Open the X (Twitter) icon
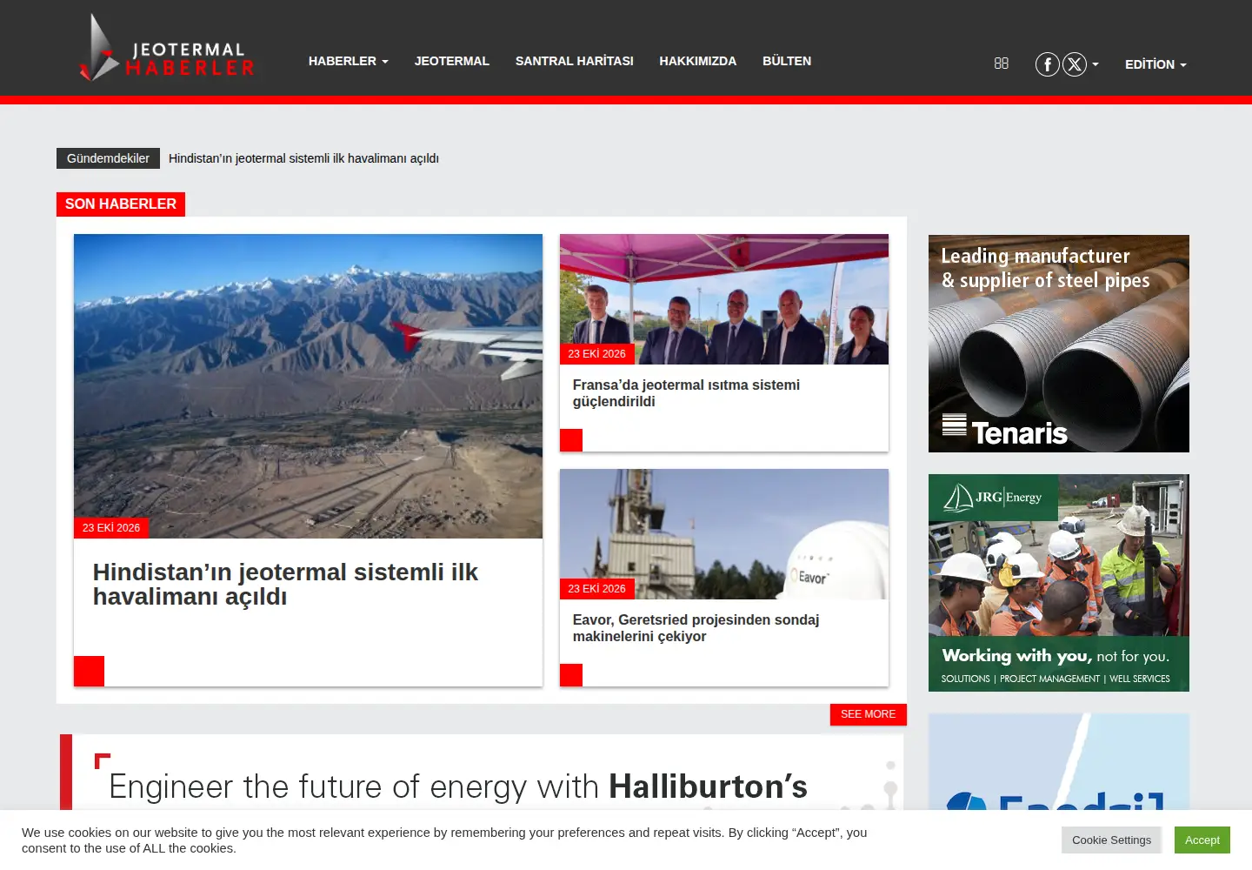The height and width of the screenshot is (870, 1252). pos(1075,64)
